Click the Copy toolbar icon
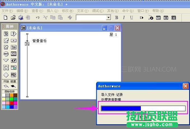This screenshot has height=129, width=190. point(53,18)
